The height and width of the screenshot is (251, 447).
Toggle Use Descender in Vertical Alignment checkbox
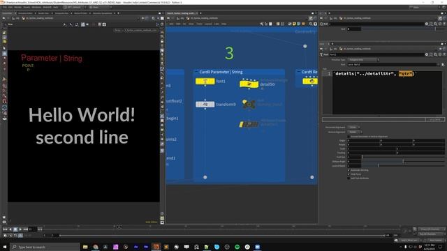click(349, 137)
